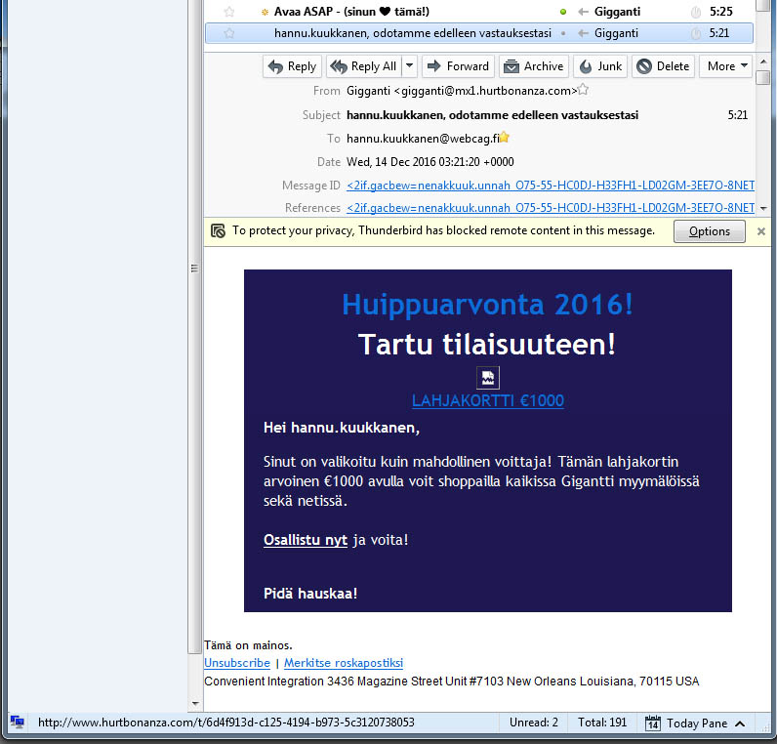This screenshot has width=777, height=744.
Task: Toggle the read-status dot on the Avaa ASAP message
Action: [563, 12]
